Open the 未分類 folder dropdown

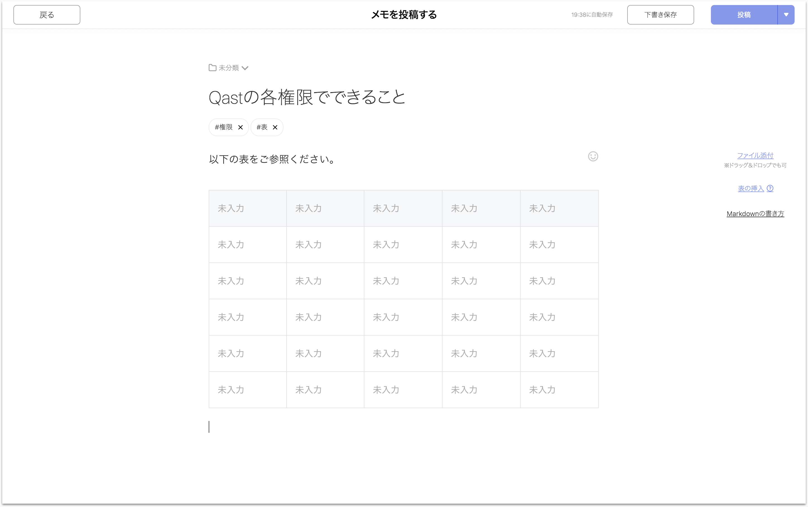pyautogui.click(x=229, y=68)
